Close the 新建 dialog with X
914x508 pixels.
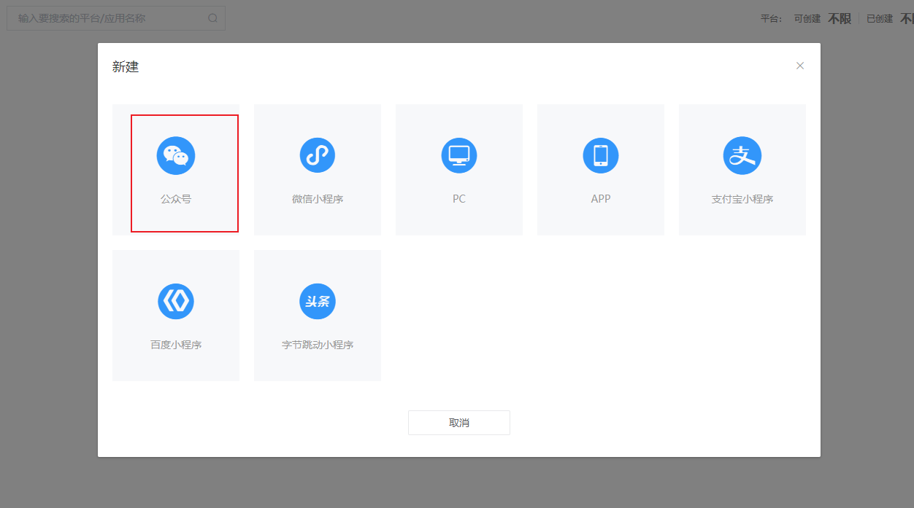coord(800,66)
